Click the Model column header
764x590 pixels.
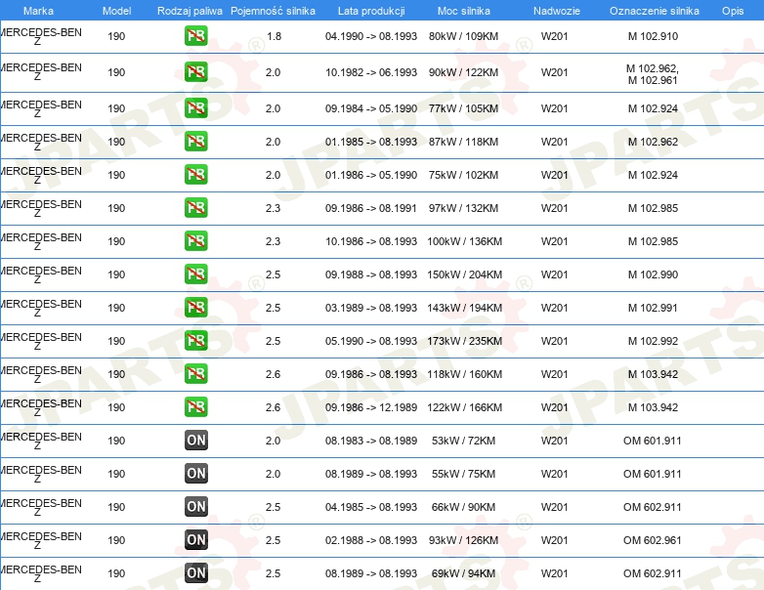pos(116,11)
